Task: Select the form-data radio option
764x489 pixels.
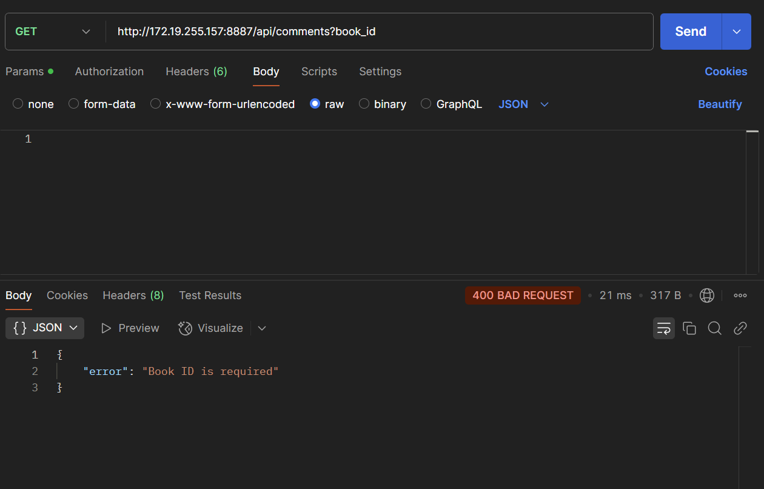Action: tap(74, 104)
